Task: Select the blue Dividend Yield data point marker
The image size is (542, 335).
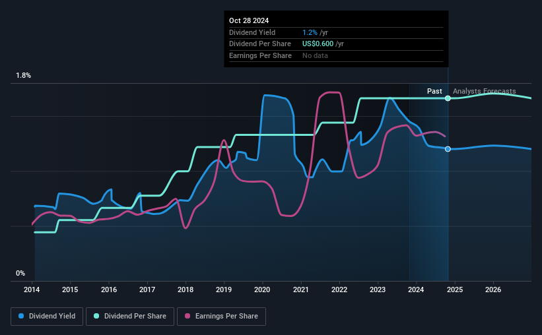Action: (448, 149)
